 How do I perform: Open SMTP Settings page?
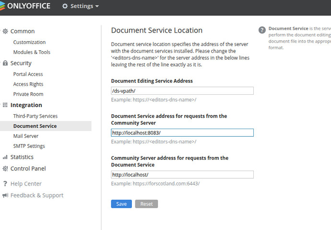(29, 146)
